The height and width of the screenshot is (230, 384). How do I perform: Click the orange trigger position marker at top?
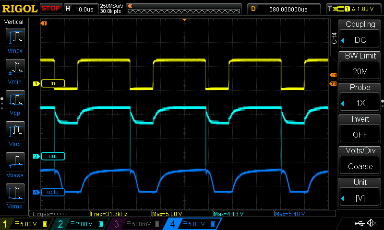(185, 20)
